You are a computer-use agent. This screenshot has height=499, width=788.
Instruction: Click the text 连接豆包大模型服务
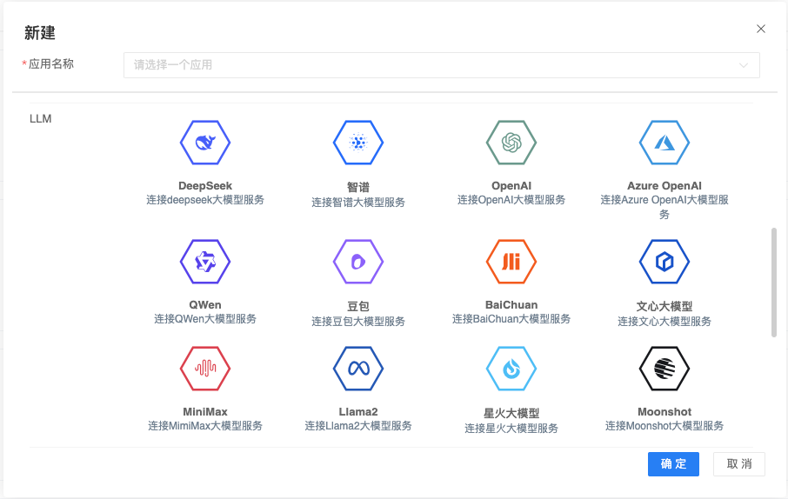358,321
